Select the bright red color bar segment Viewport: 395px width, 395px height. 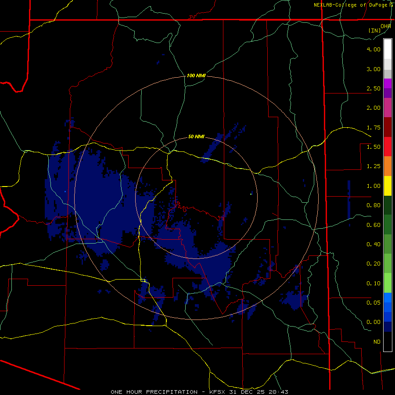coord(388,147)
